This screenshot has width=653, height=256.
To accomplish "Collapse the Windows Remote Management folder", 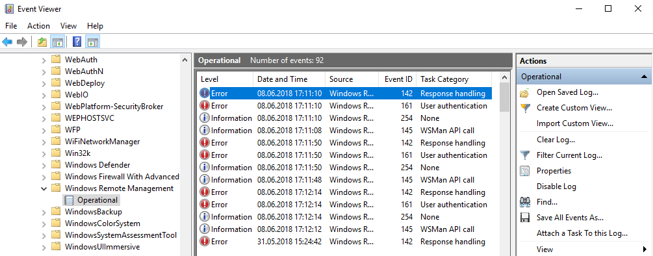I will 44,188.
